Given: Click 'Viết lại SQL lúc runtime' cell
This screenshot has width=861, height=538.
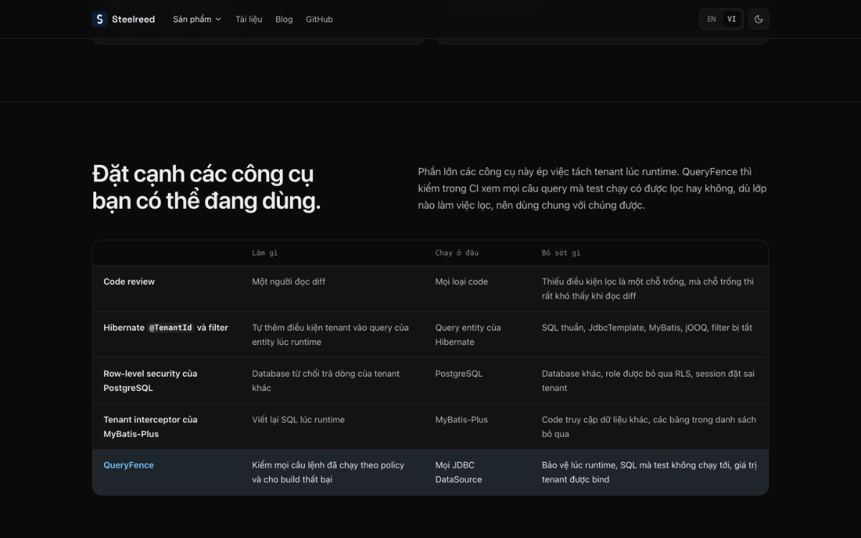Looking at the screenshot, I should 298,420.
